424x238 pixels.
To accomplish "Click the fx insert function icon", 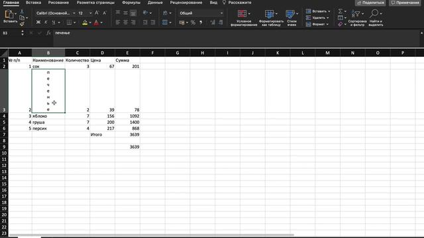I will tap(48, 33).
